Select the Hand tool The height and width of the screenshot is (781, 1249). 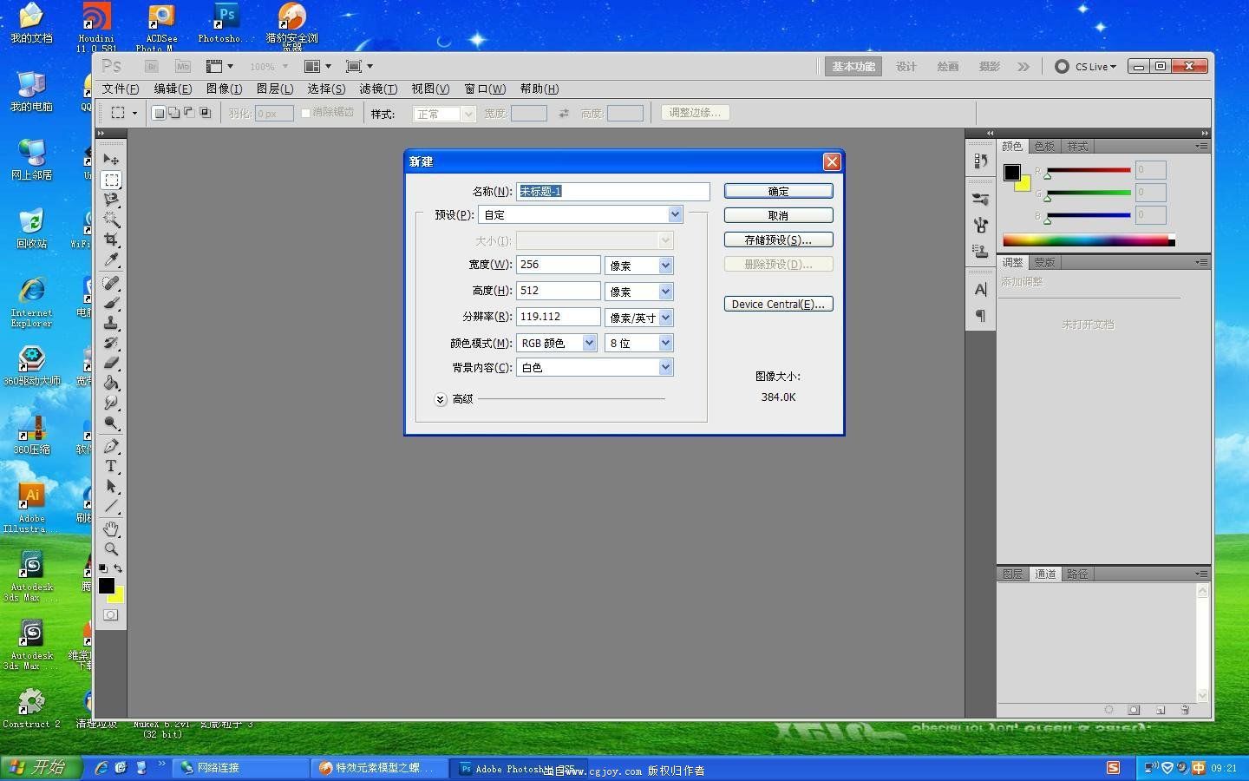pos(111,529)
